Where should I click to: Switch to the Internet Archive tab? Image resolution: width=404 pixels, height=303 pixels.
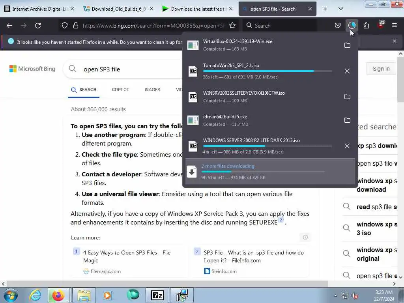[39, 9]
